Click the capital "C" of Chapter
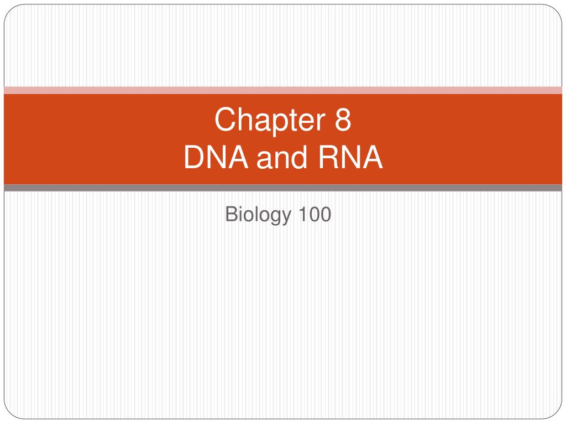 point(226,120)
